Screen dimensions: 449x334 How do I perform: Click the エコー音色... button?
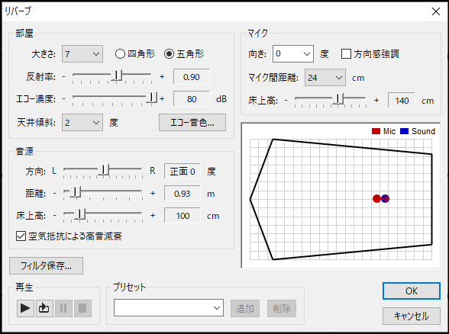[x=192, y=122]
